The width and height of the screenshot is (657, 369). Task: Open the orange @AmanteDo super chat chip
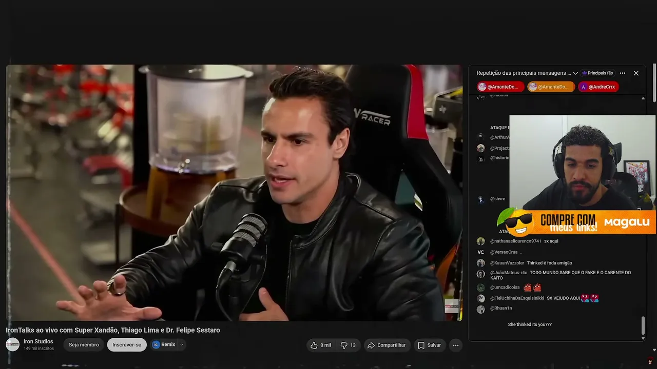point(551,87)
